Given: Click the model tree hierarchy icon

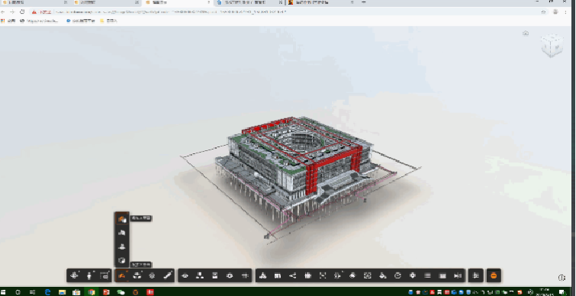Looking at the screenshot, I should [x=200, y=275].
